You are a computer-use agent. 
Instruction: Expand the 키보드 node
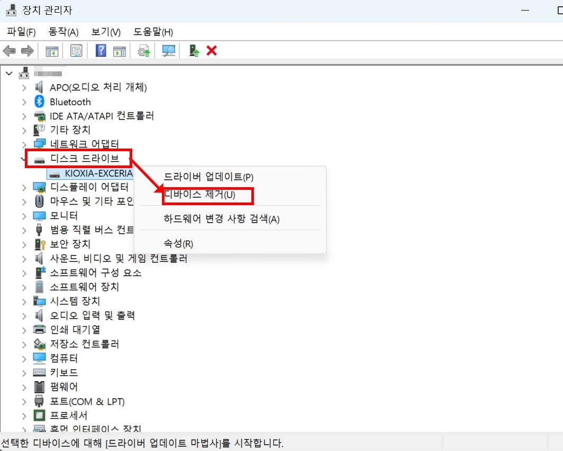(24, 372)
